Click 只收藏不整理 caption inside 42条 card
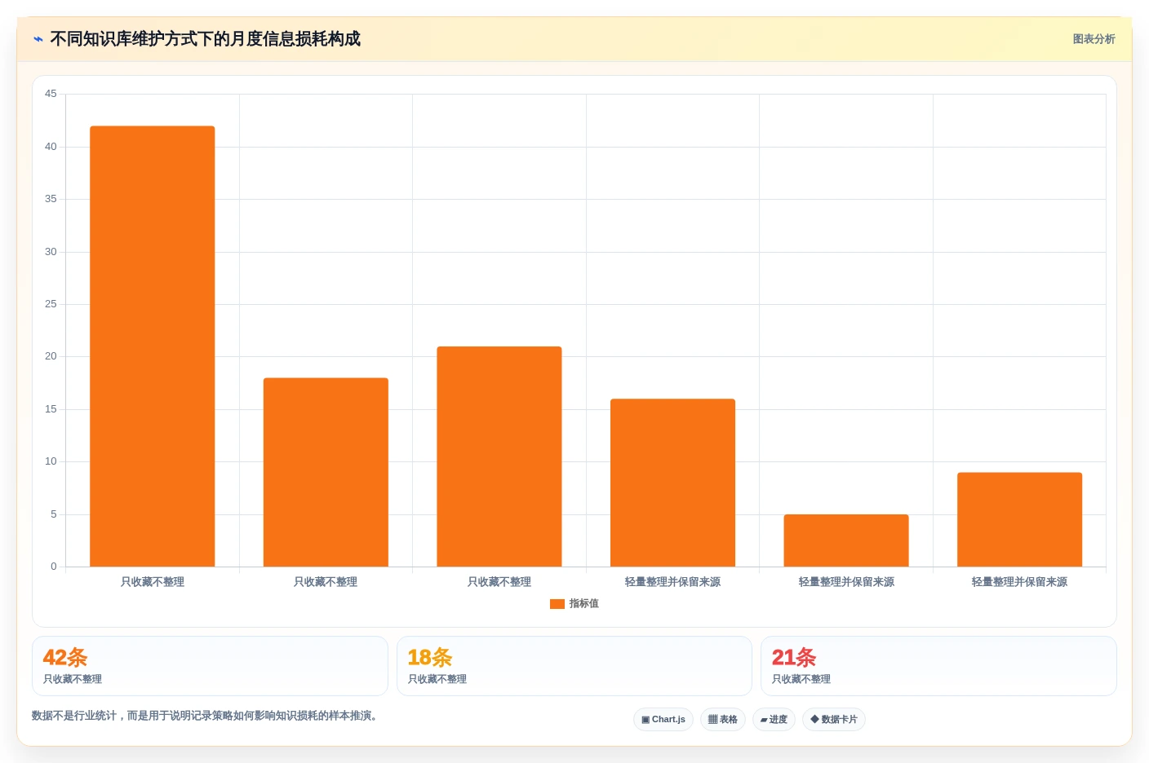The image size is (1149, 763). (x=73, y=679)
